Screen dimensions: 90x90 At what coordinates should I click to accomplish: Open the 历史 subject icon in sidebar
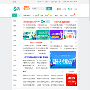13,55
